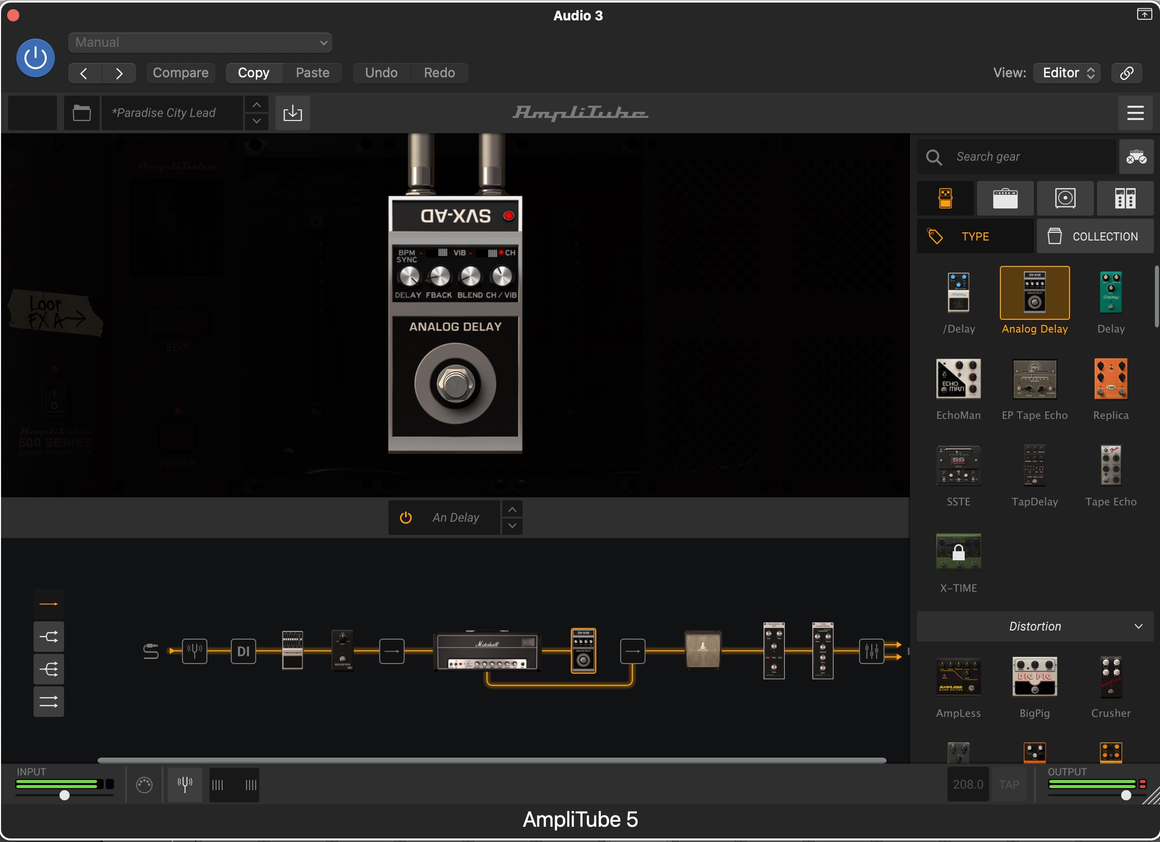Select the green Delay pedal thumbnail
The image size is (1160, 842).
(x=1110, y=292)
